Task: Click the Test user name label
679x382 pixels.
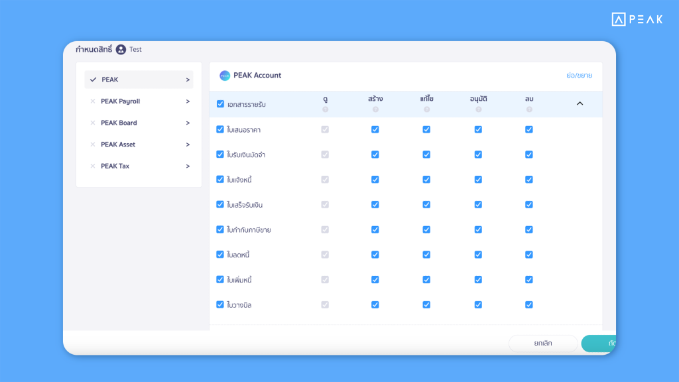Action: [135, 49]
